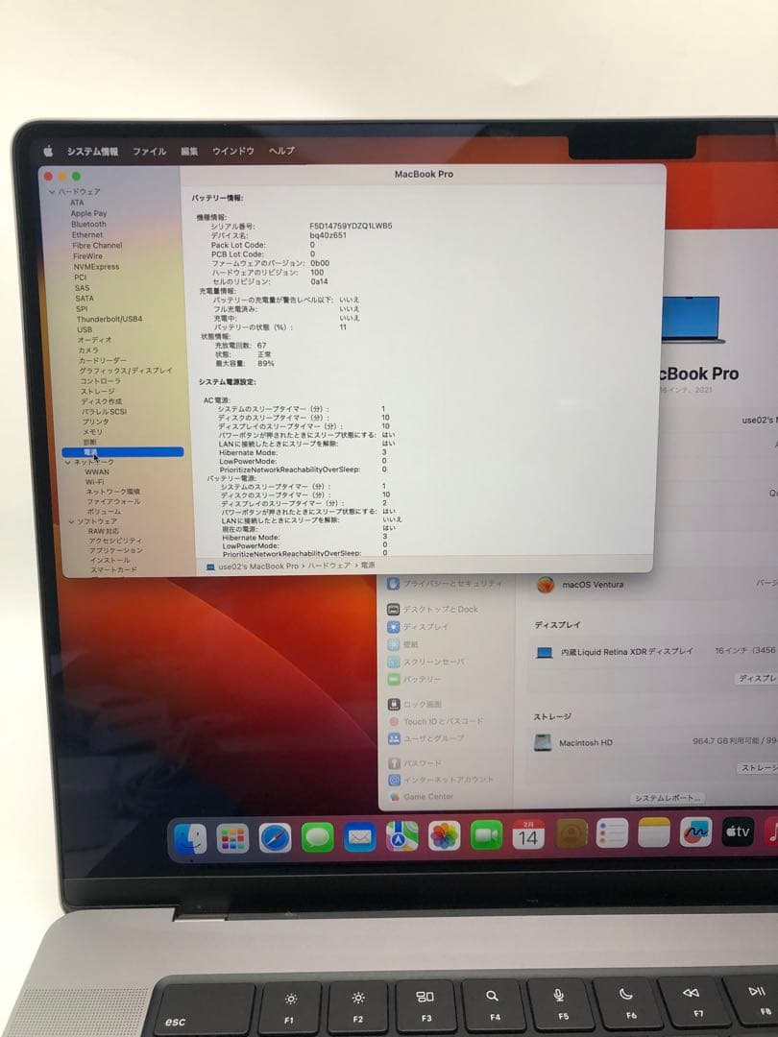Open the Apple menu
This screenshot has height=1037, width=778.
click(48, 152)
